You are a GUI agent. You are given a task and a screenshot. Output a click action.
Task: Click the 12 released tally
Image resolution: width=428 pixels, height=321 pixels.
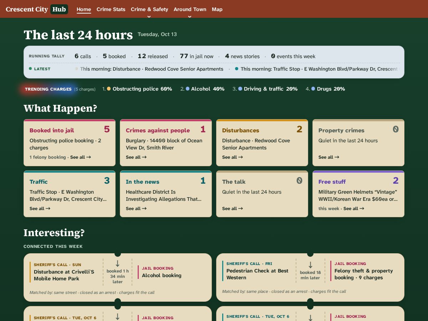pyautogui.click(x=153, y=56)
